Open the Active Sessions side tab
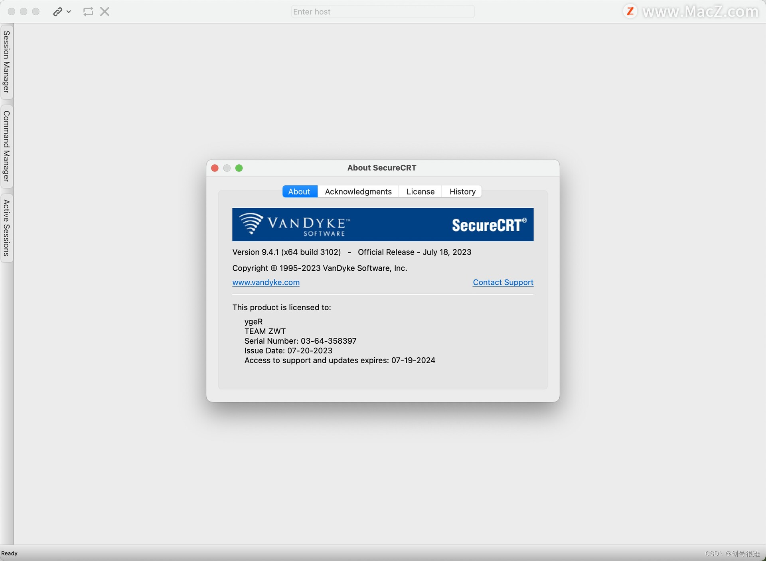 [6, 228]
